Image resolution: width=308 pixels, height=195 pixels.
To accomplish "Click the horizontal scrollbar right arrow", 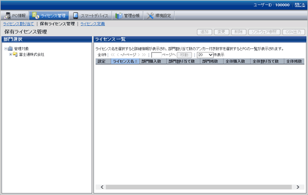I will coord(298,187).
